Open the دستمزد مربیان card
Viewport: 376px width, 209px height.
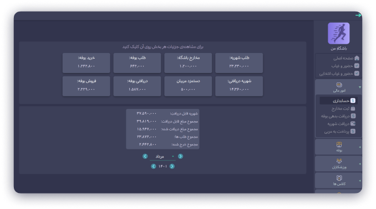[188, 86]
